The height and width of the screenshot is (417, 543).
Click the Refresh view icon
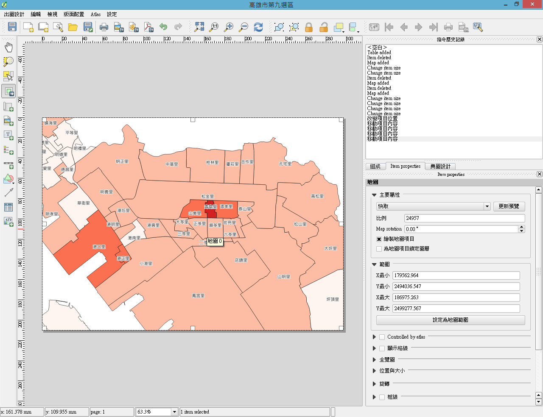click(258, 27)
